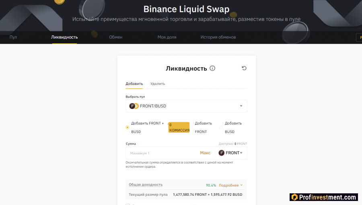Image resolution: width=362 pixels, height=205 pixels.
Task: Click the refresh history icon
Action: (244, 68)
